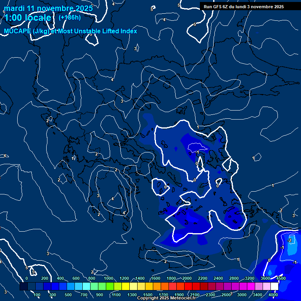Open the 'Copyright 2025 Meteociel.fr' credit text

click(166, 298)
